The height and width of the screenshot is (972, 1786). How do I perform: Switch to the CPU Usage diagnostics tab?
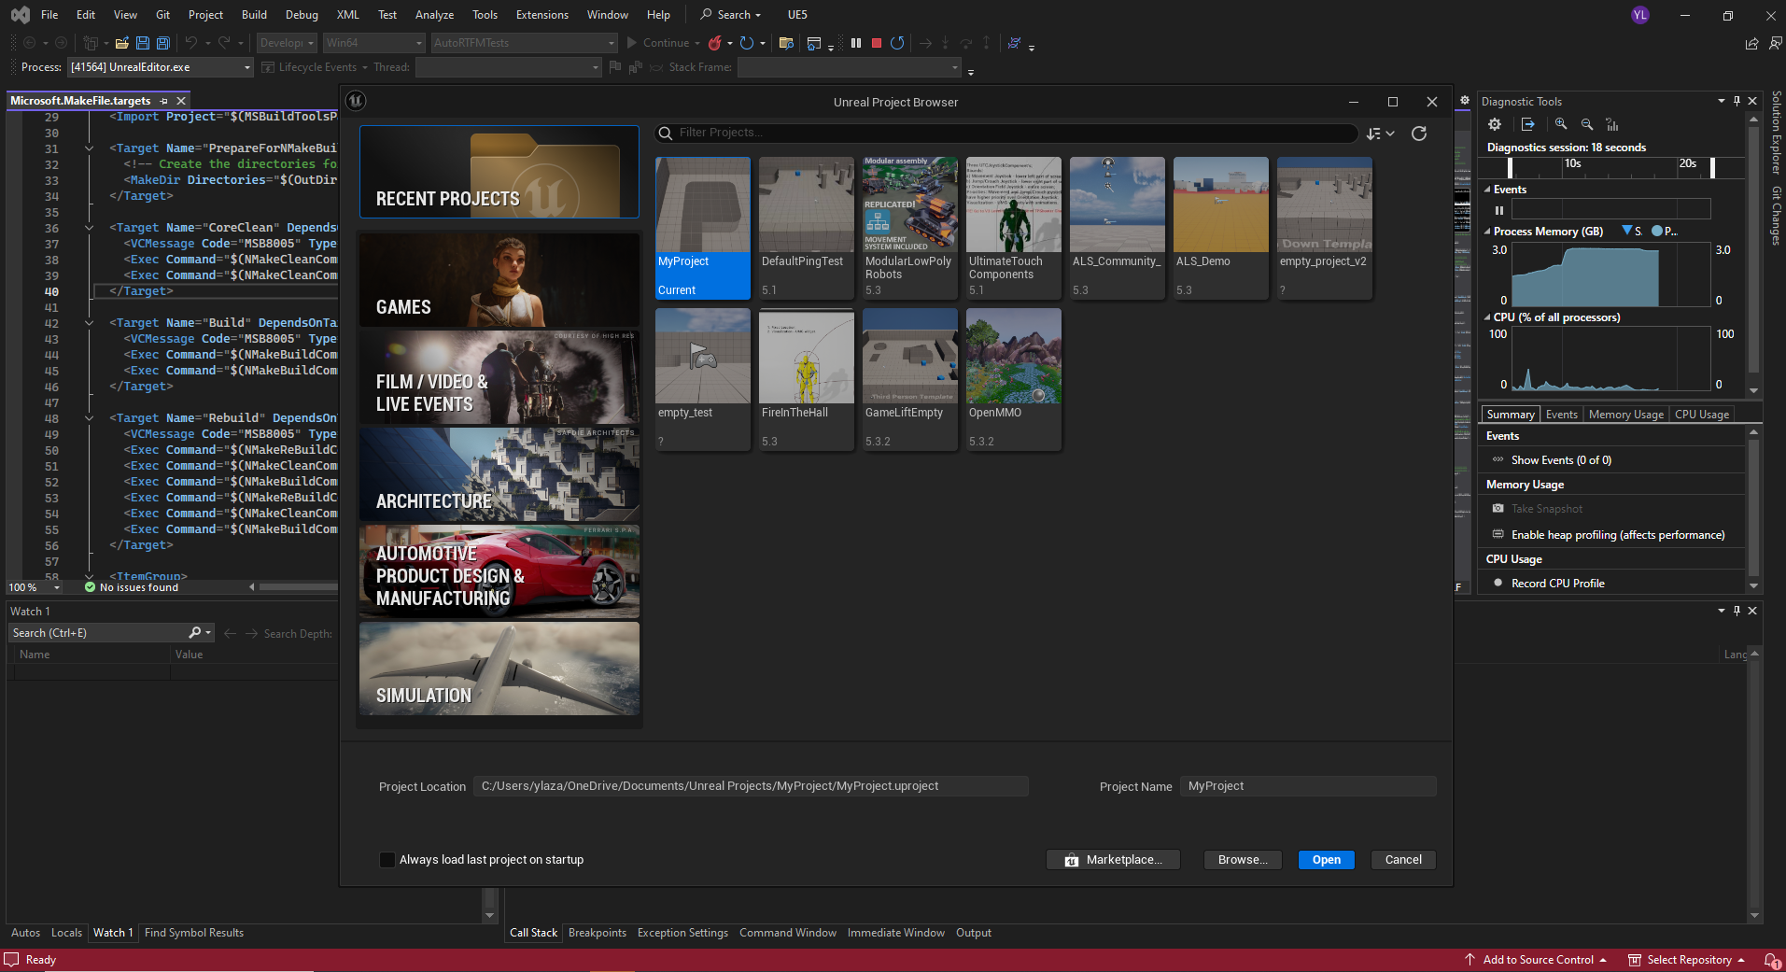(1701, 415)
